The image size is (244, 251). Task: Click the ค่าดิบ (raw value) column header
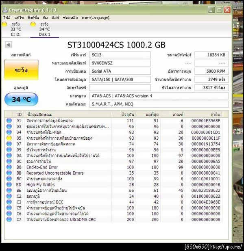204,115
